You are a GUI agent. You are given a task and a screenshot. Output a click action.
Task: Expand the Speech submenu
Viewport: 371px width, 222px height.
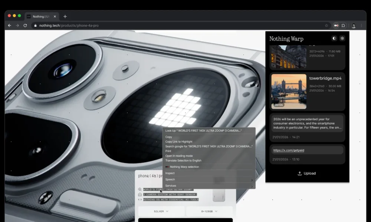coord(209,179)
